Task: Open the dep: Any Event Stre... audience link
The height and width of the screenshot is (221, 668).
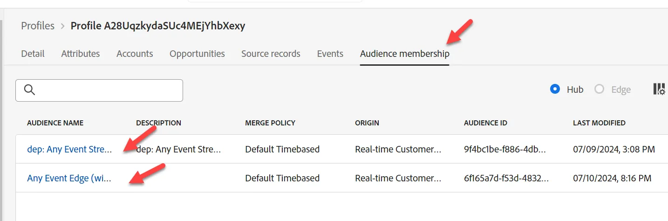Action: pos(69,150)
